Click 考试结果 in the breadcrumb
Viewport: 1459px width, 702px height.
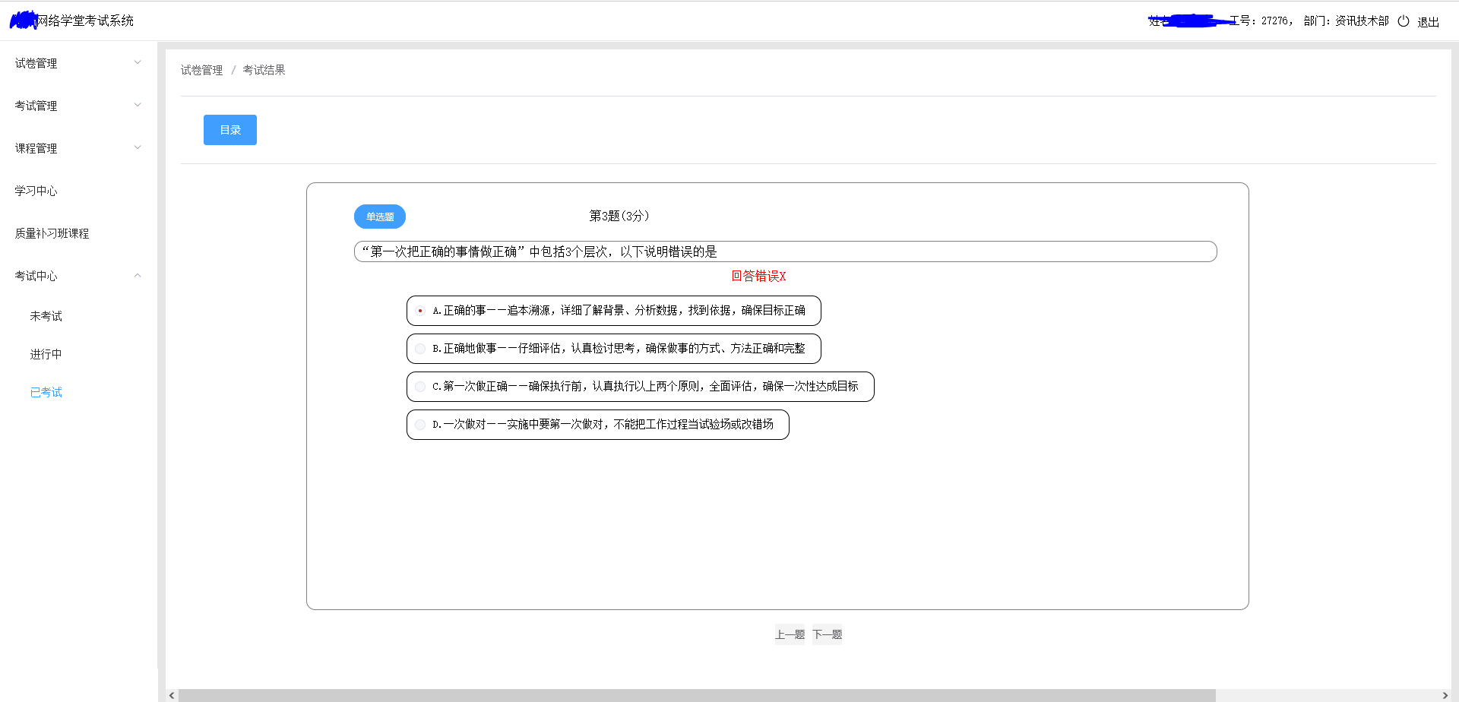pyautogui.click(x=264, y=70)
